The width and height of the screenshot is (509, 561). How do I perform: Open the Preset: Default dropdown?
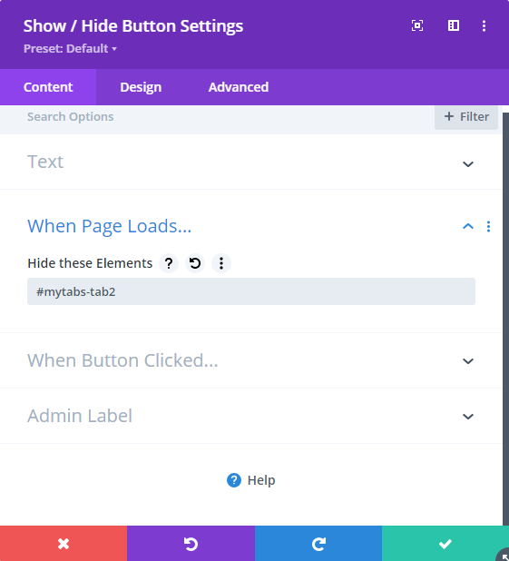coord(70,48)
